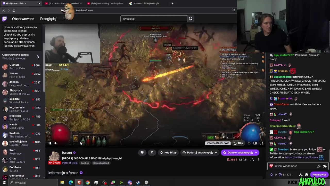Open the cheer heart icon in chat input
The height and width of the screenshot is (186, 330).
(x=271, y=166)
